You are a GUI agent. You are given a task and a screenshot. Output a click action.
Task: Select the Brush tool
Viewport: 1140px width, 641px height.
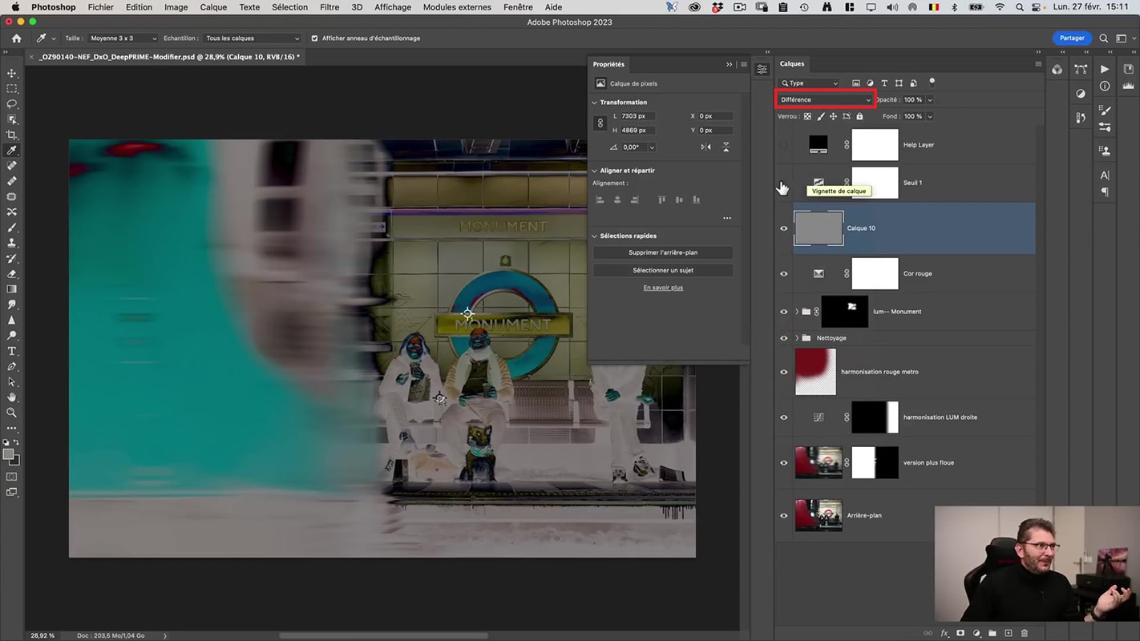(x=12, y=228)
